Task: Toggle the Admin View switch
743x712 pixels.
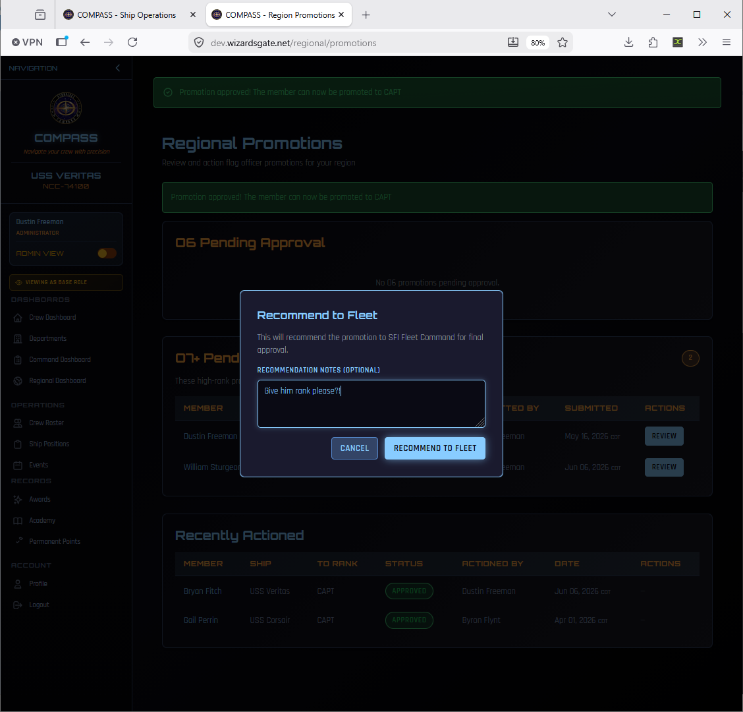Action: click(x=107, y=253)
